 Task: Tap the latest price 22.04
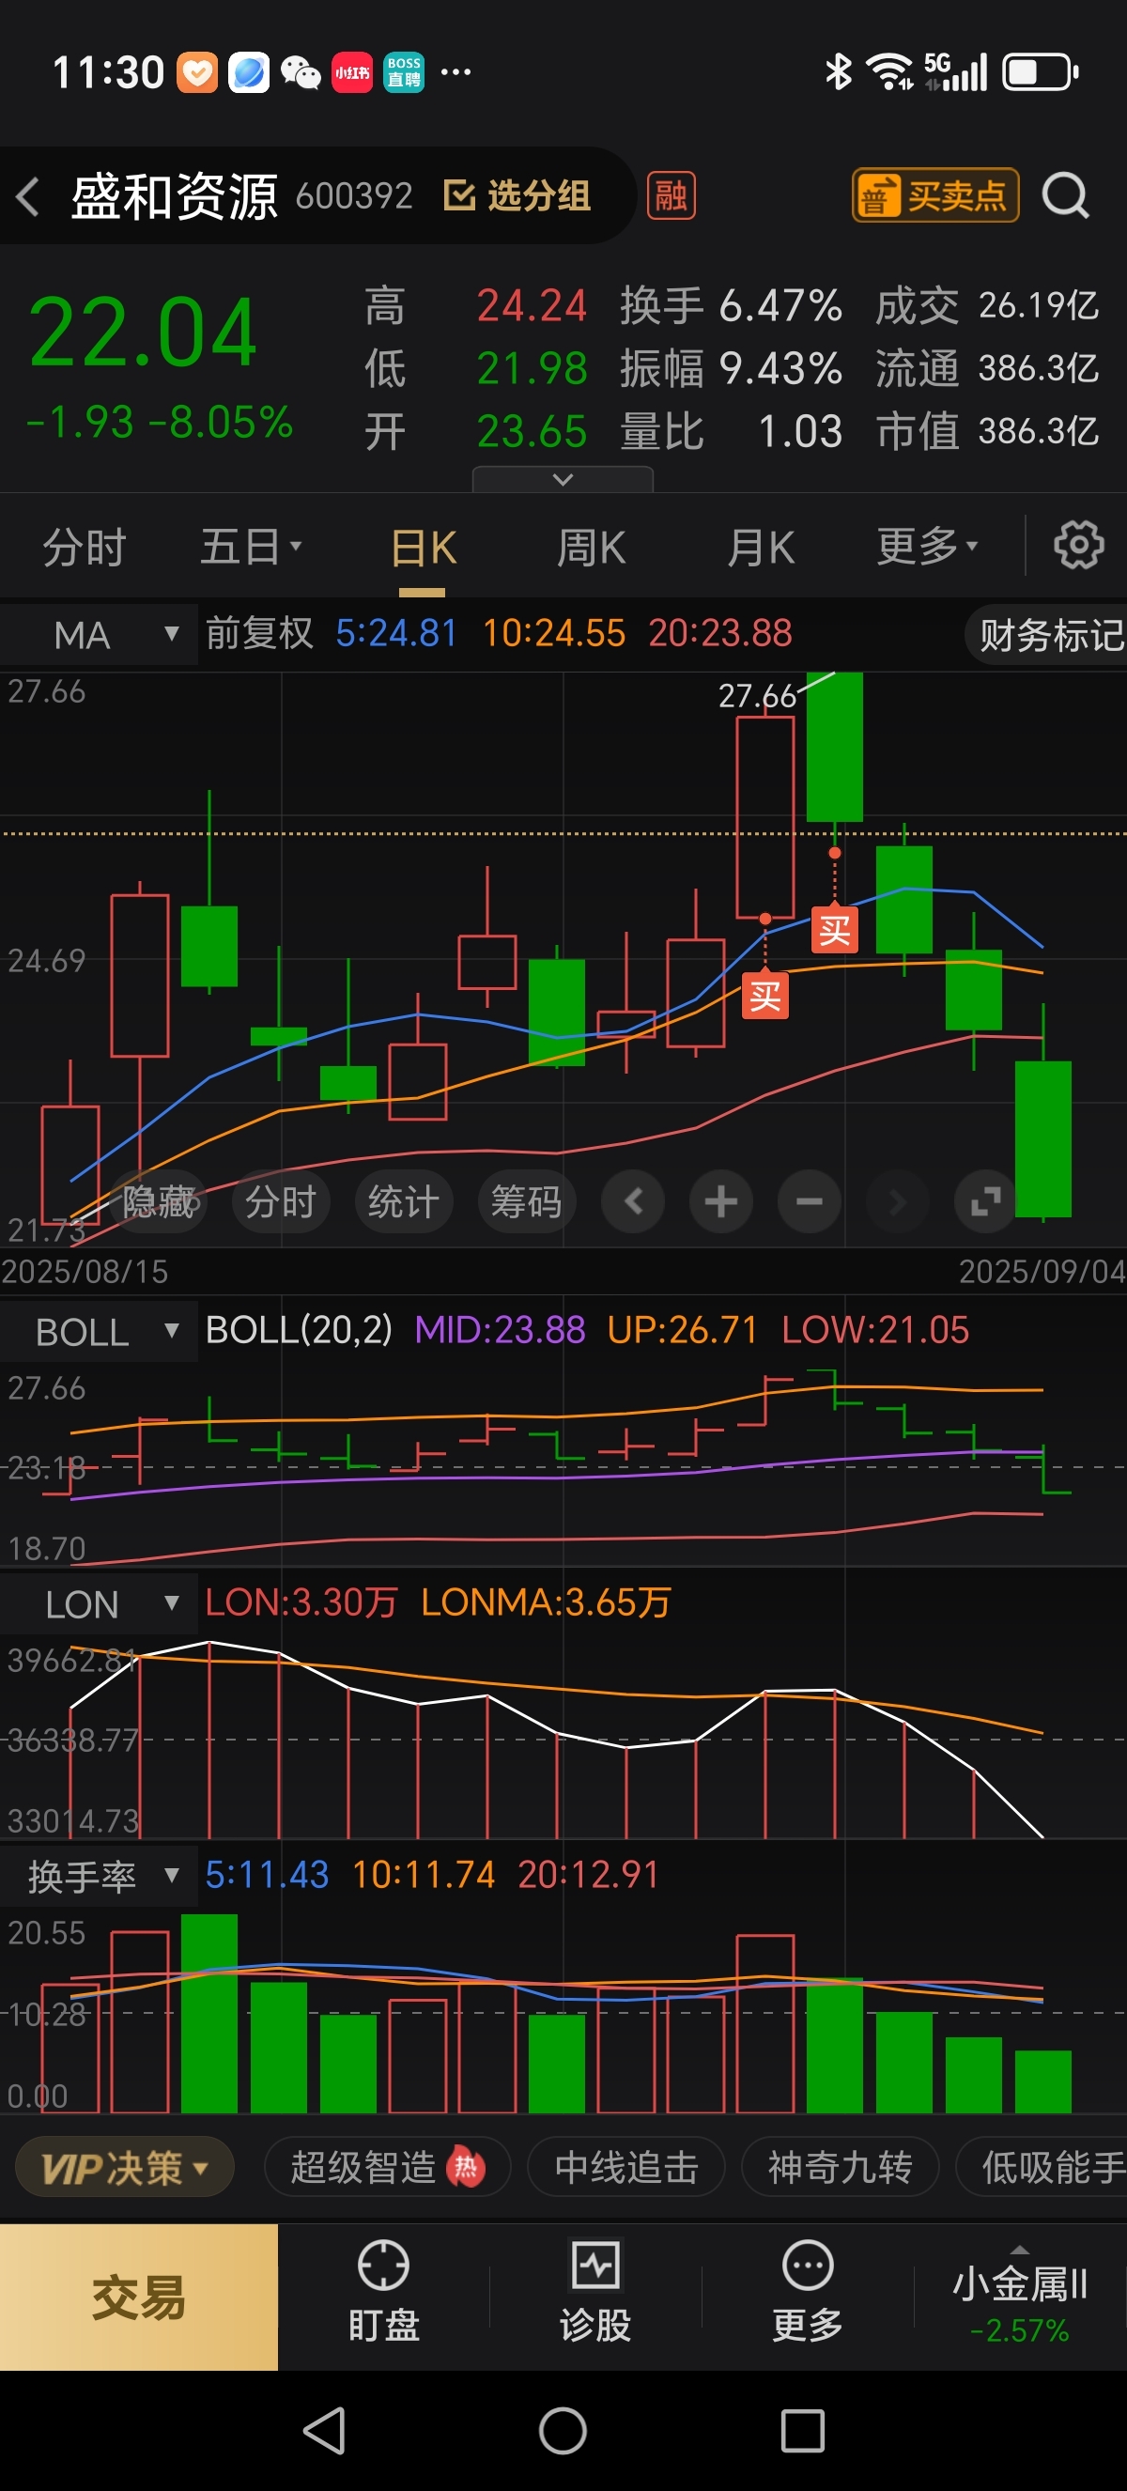(x=143, y=332)
